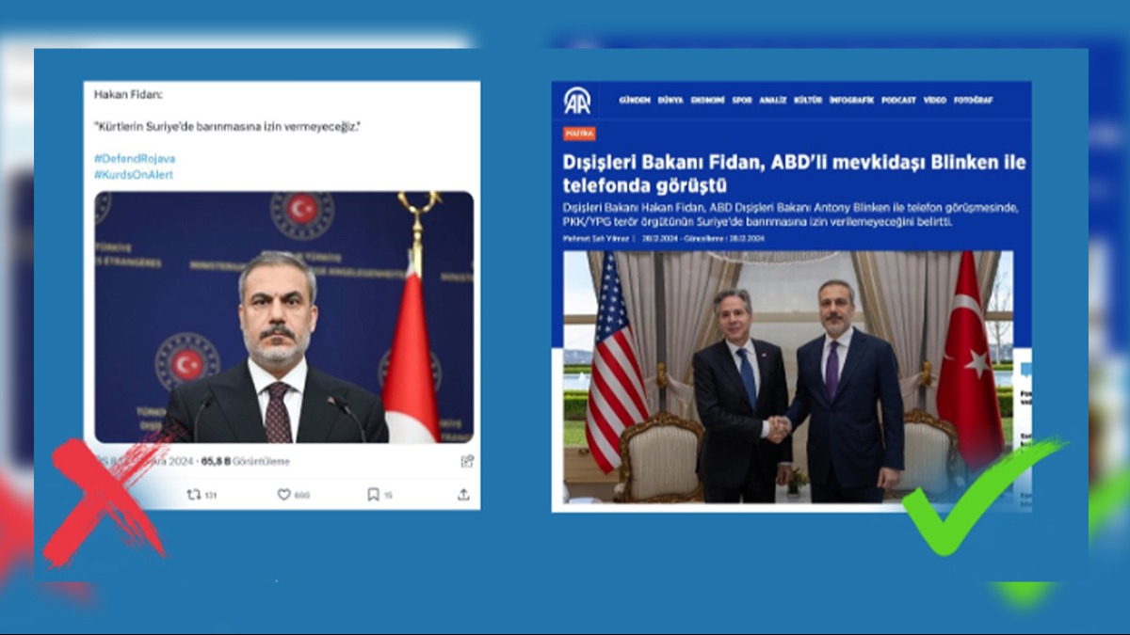
Task: Open the İNFOGRAFİK section
Action: 852,100
